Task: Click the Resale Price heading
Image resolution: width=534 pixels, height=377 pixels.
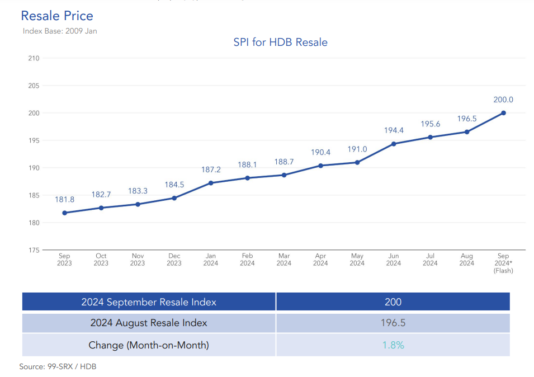Action: click(x=56, y=16)
